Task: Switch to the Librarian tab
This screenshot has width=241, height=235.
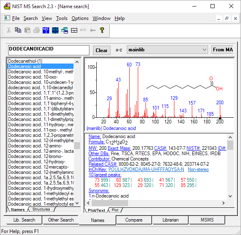Action: [170, 220]
